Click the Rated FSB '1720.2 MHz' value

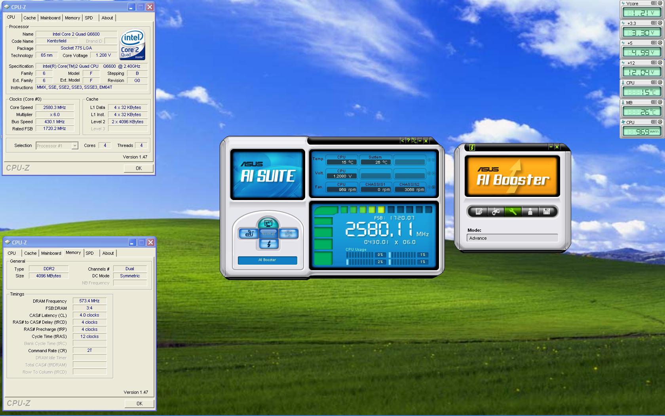pyautogui.click(x=55, y=128)
